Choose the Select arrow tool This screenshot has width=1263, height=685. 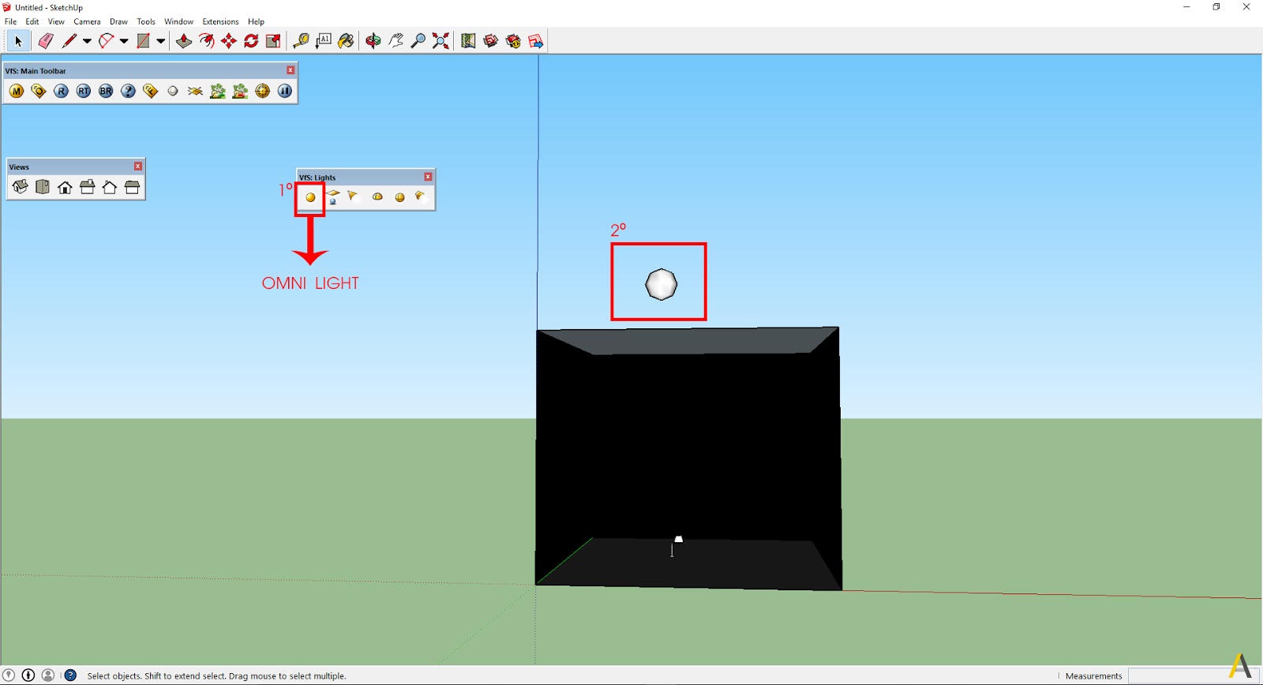click(18, 41)
